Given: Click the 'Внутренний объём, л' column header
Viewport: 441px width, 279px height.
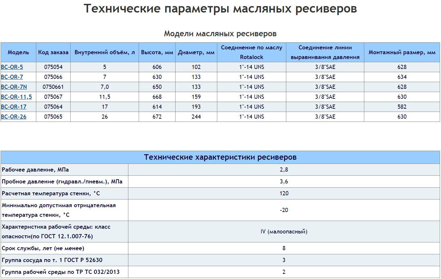Looking at the screenshot, I should pyautogui.click(x=105, y=52).
